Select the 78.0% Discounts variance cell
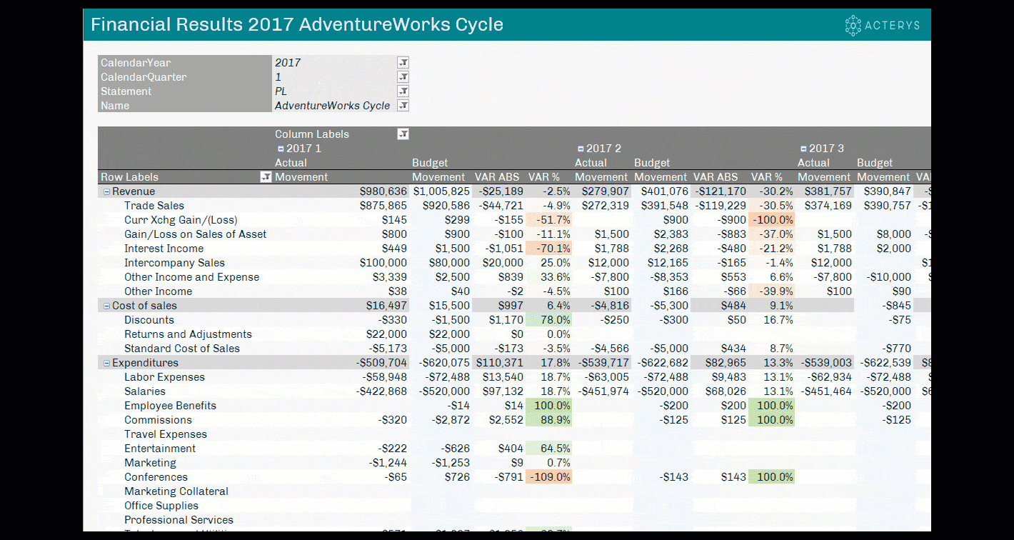Screen dimensions: 1014x540 pyautogui.click(x=548, y=320)
